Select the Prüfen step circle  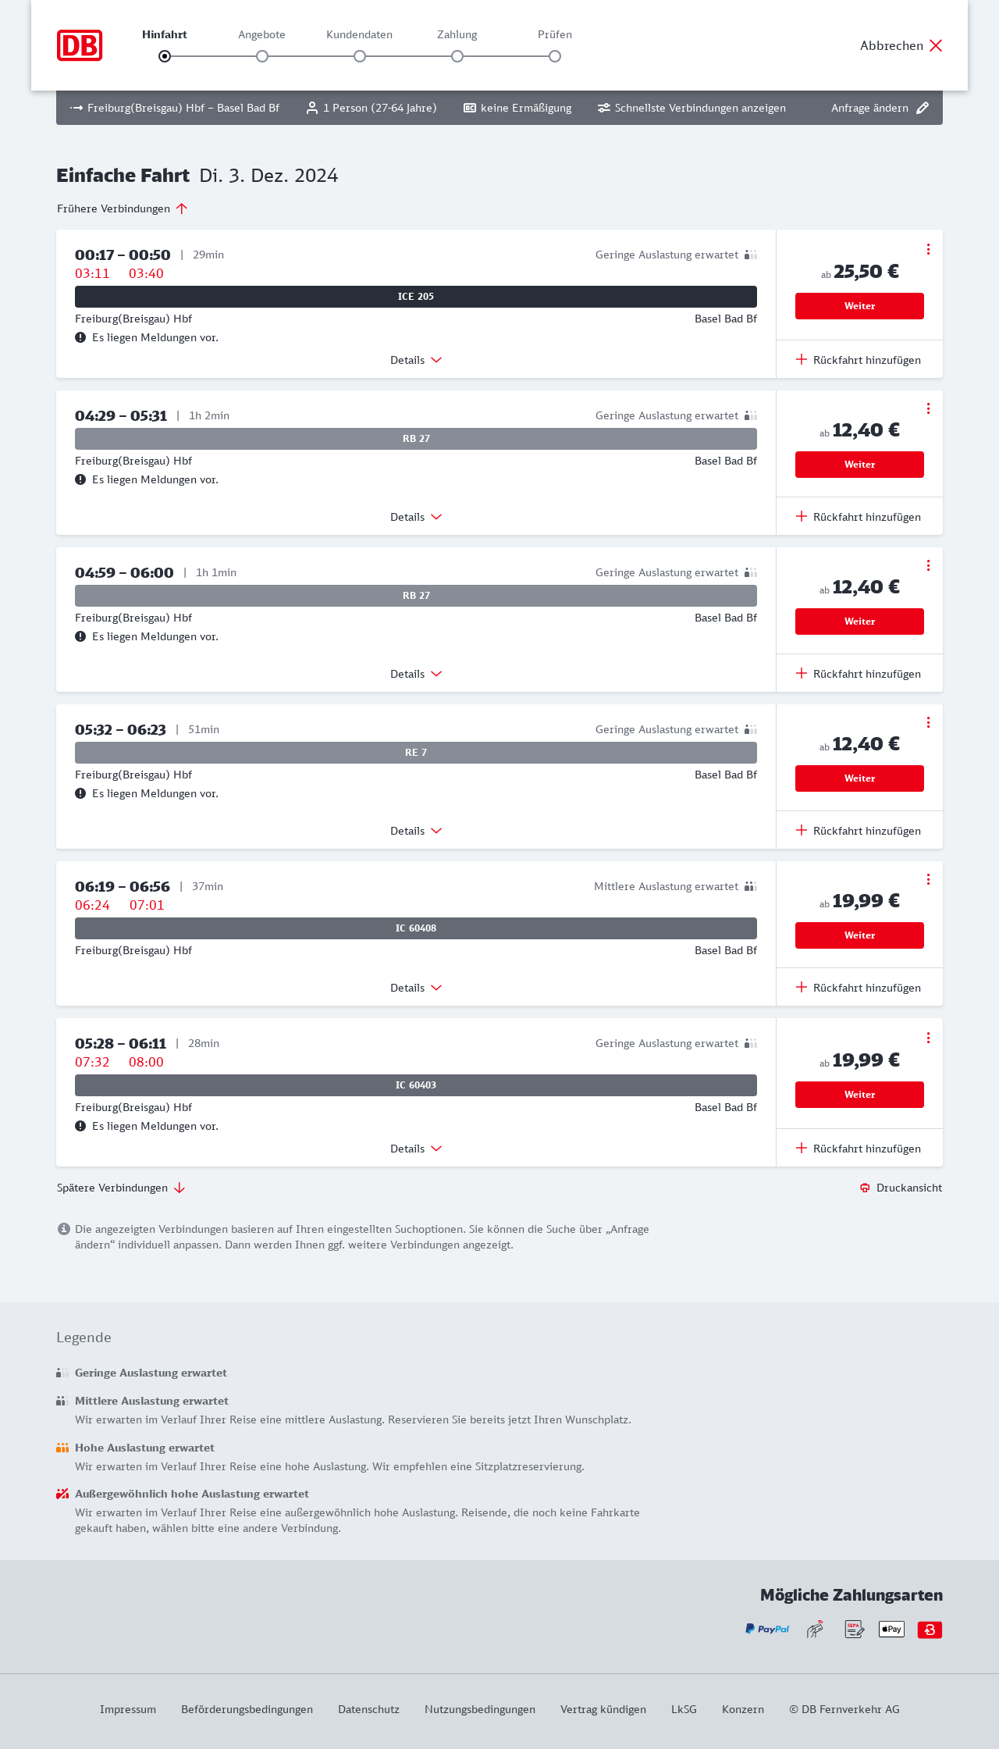pos(555,56)
